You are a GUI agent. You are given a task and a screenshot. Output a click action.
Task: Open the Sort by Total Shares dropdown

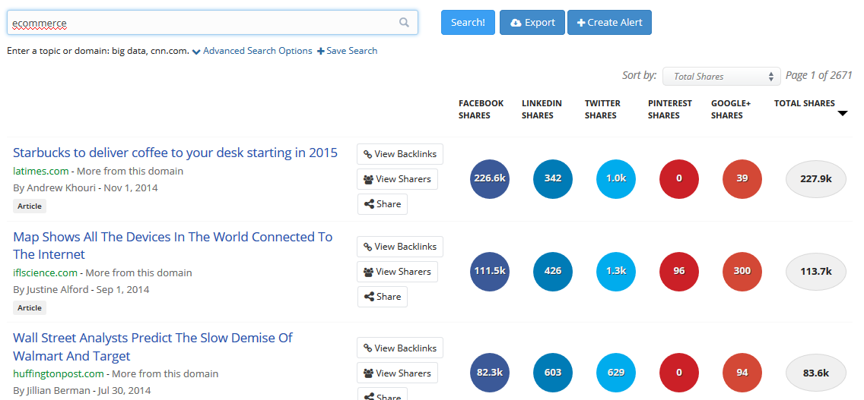(721, 77)
